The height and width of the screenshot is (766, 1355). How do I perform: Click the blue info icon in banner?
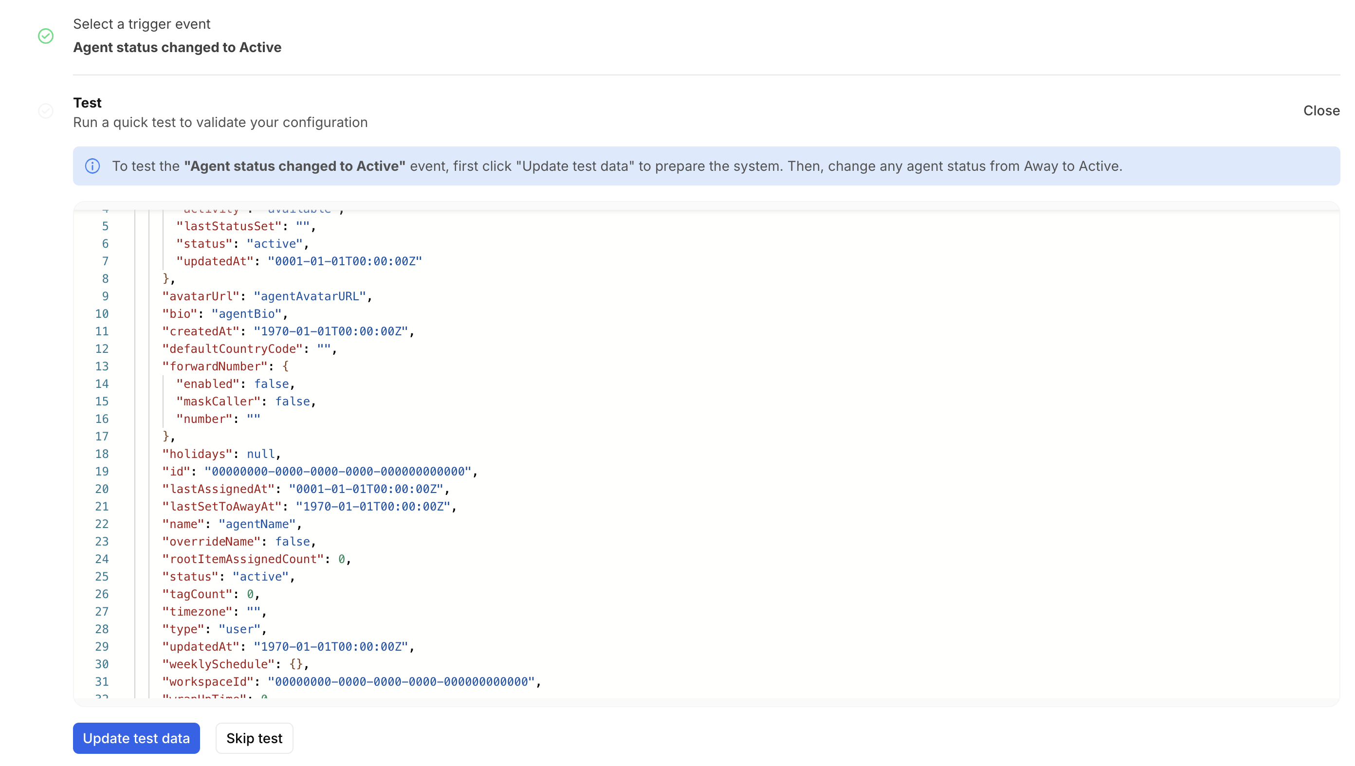coord(92,166)
